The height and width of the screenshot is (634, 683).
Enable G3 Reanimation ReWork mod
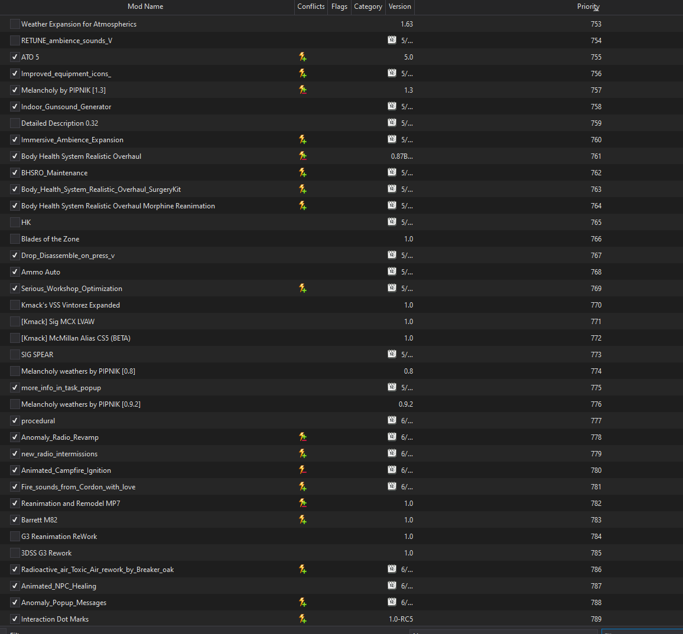click(x=15, y=537)
